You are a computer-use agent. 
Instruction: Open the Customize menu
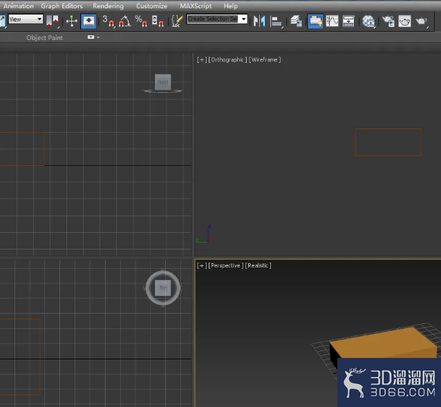(x=151, y=6)
